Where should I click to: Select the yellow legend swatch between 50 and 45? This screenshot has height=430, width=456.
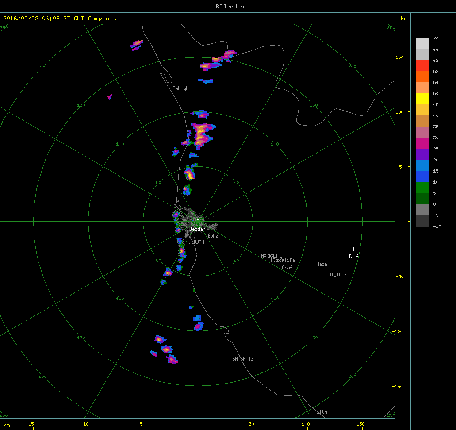(422, 99)
